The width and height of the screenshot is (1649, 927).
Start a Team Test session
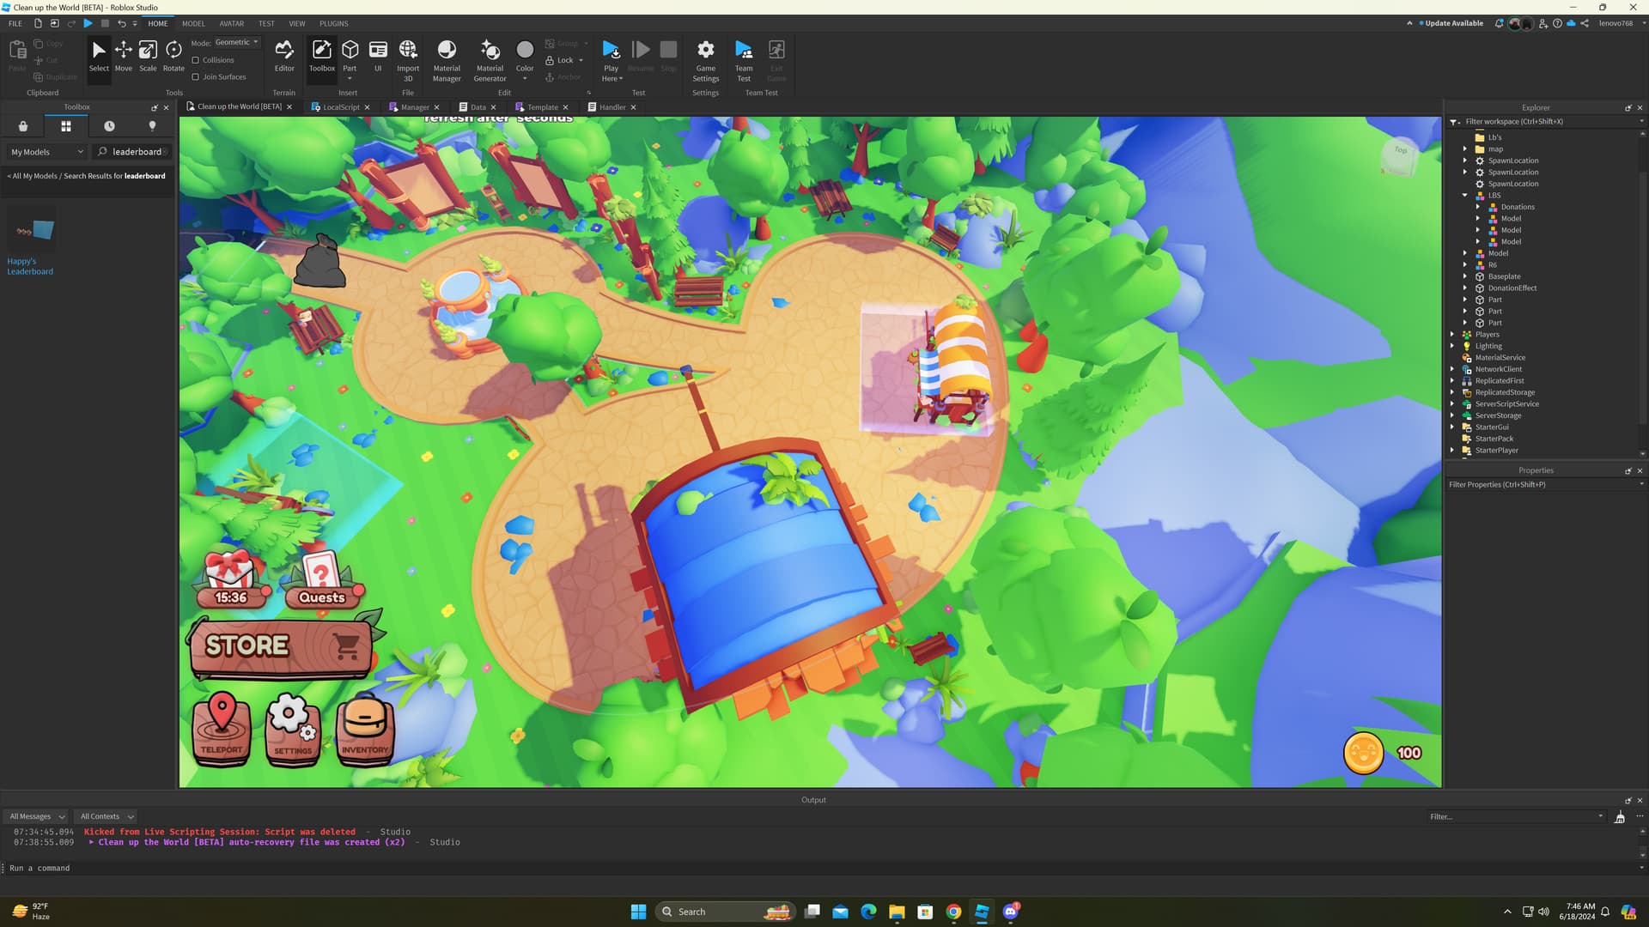(743, 54)
